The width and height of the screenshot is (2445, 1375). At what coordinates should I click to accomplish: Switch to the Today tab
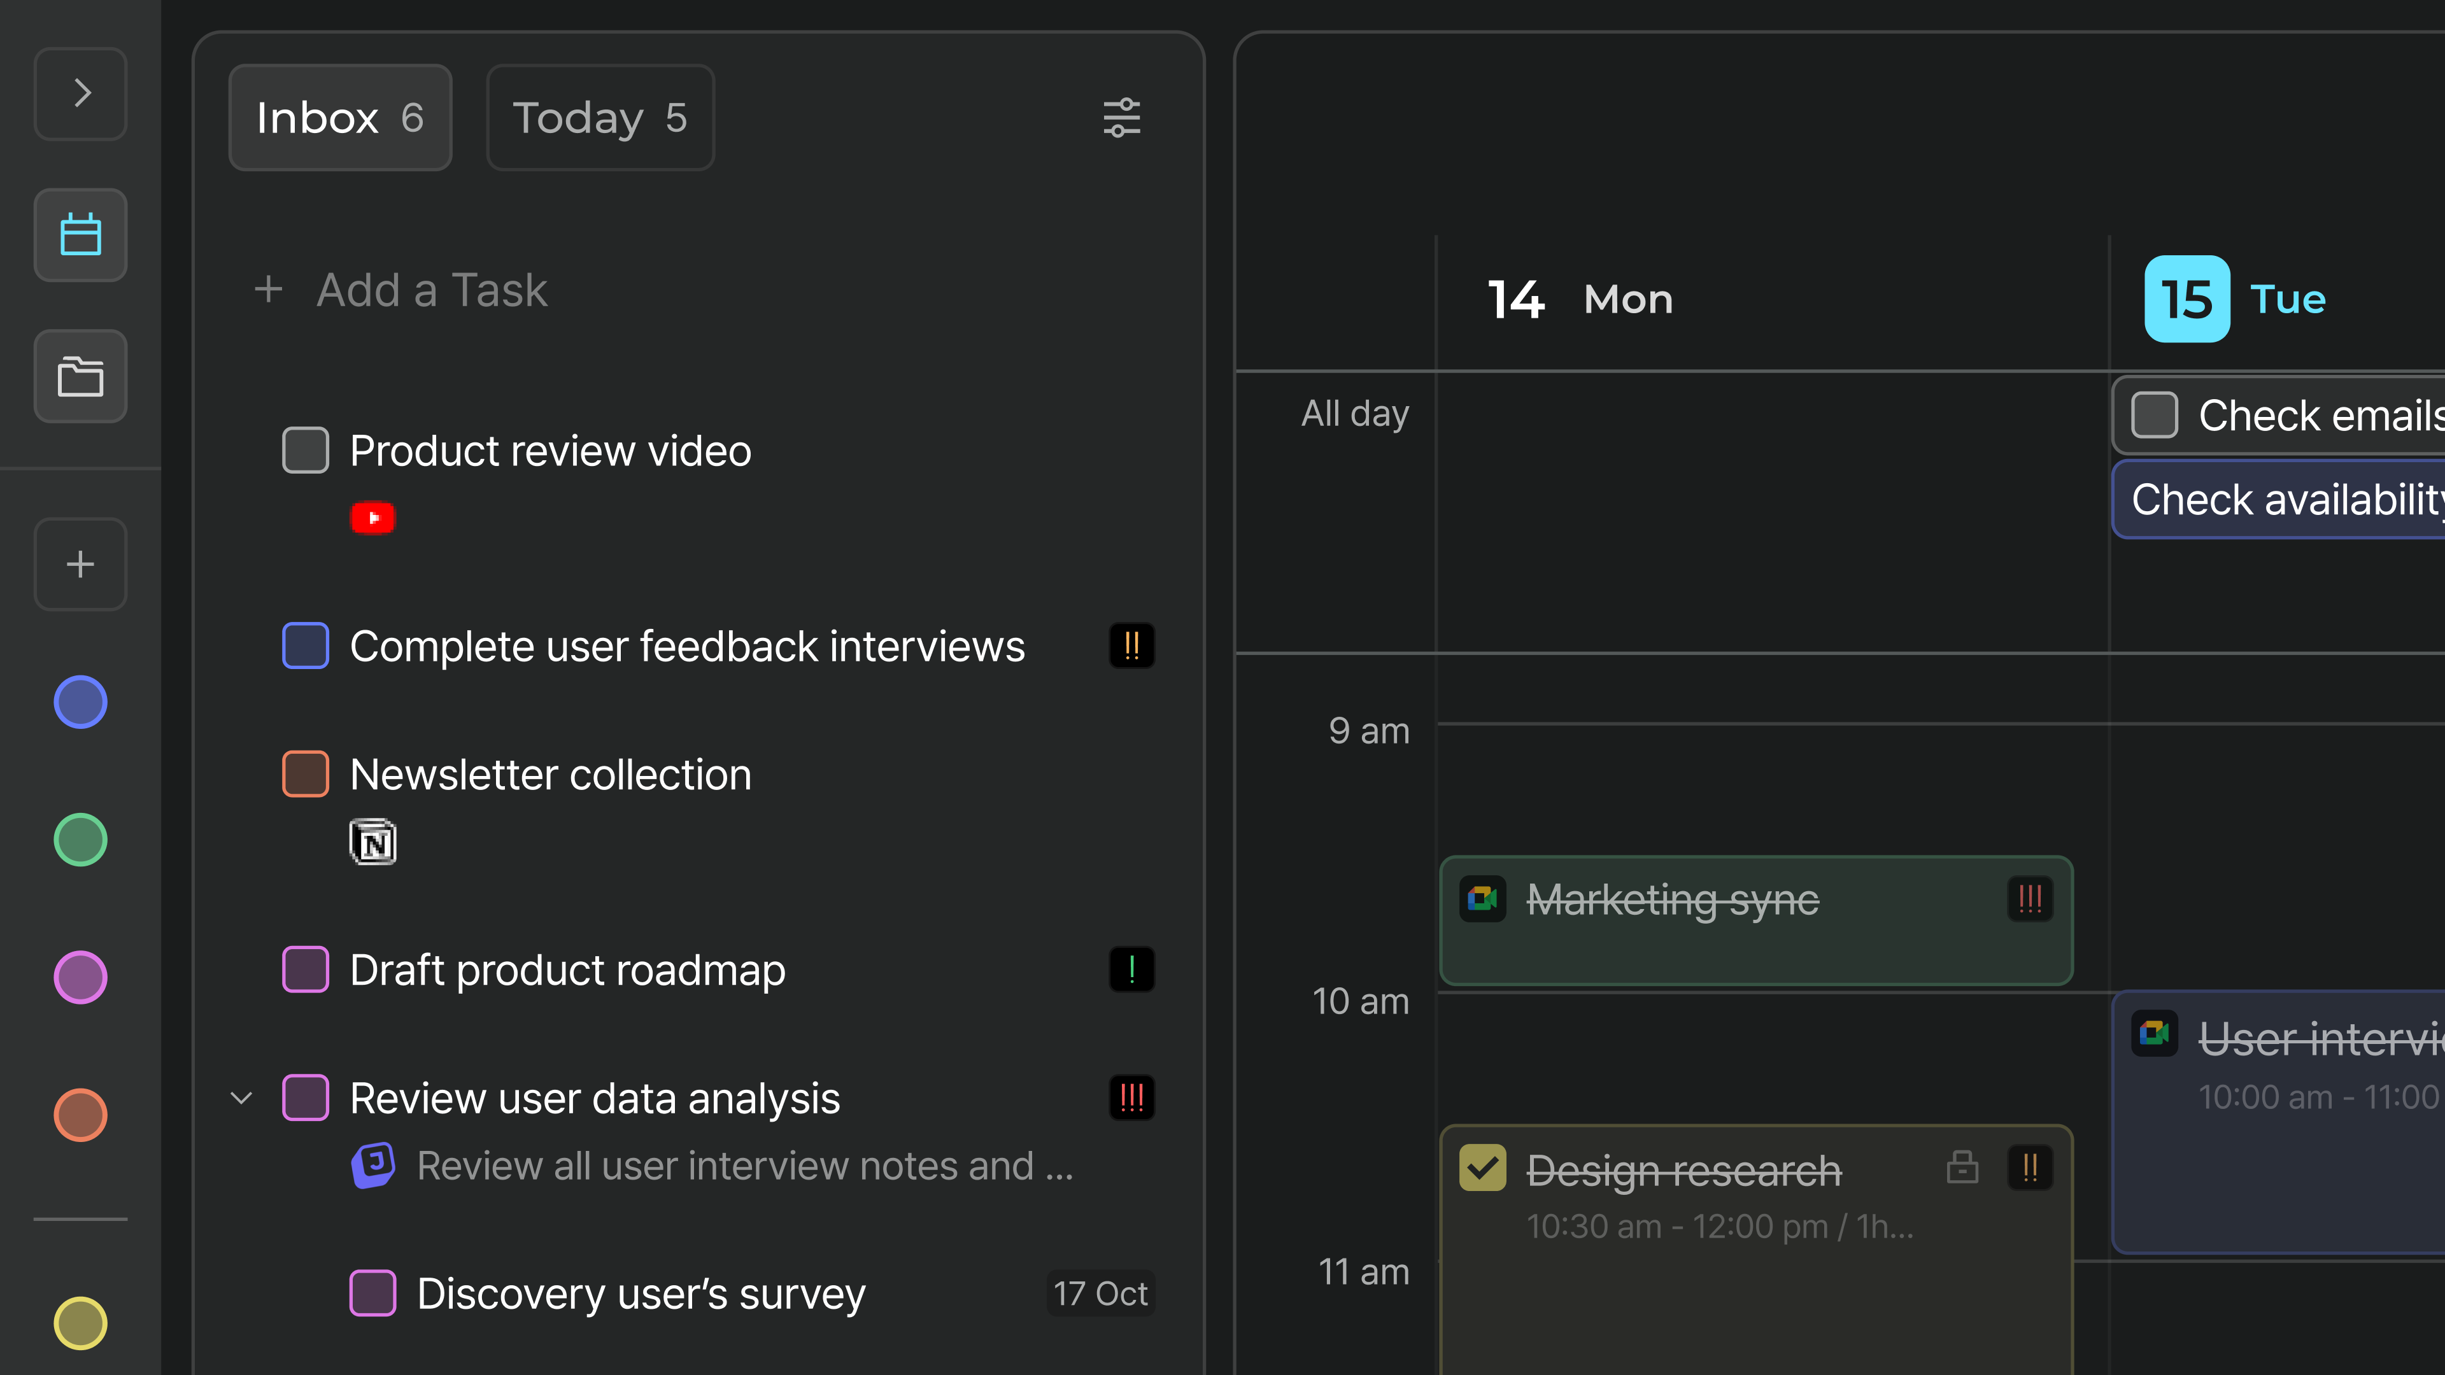600,118
